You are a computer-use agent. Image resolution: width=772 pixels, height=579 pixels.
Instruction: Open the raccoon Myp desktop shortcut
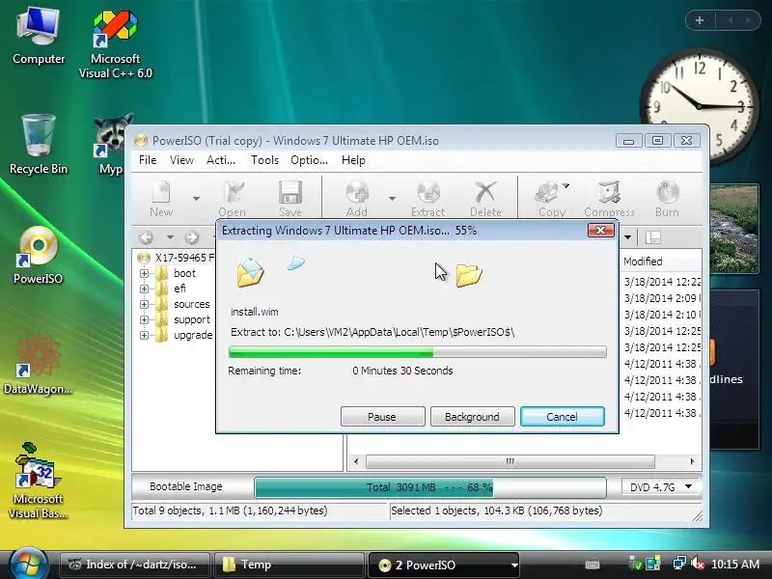(112, 144)
